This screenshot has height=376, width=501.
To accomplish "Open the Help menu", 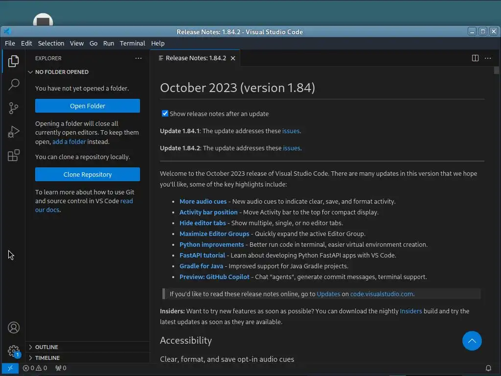I will tap(158, 43).
